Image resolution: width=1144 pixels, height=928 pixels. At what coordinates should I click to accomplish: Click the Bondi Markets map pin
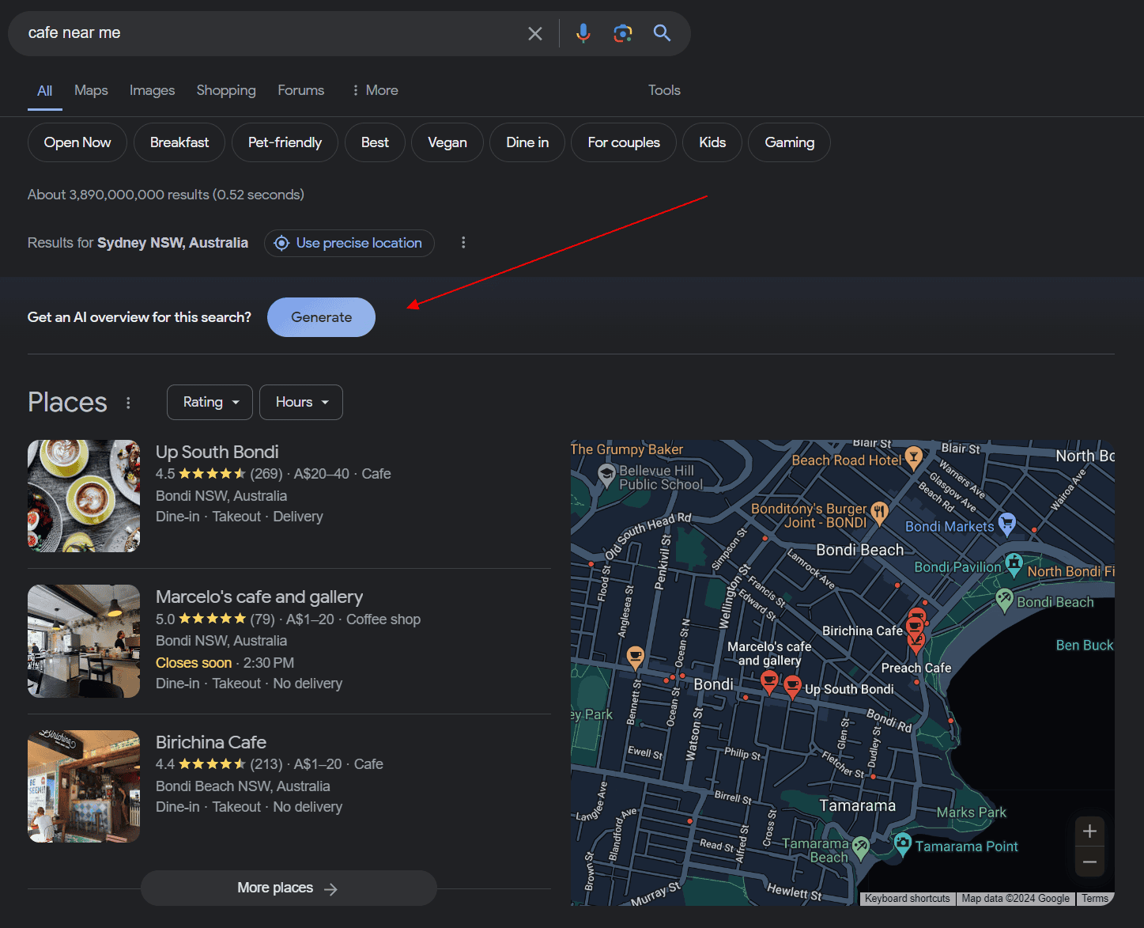pos(1006,522)
